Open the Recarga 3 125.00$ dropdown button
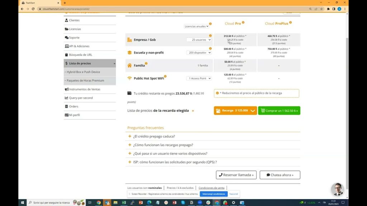This screenshot has width=367, height=206. [x=235, y=111]
